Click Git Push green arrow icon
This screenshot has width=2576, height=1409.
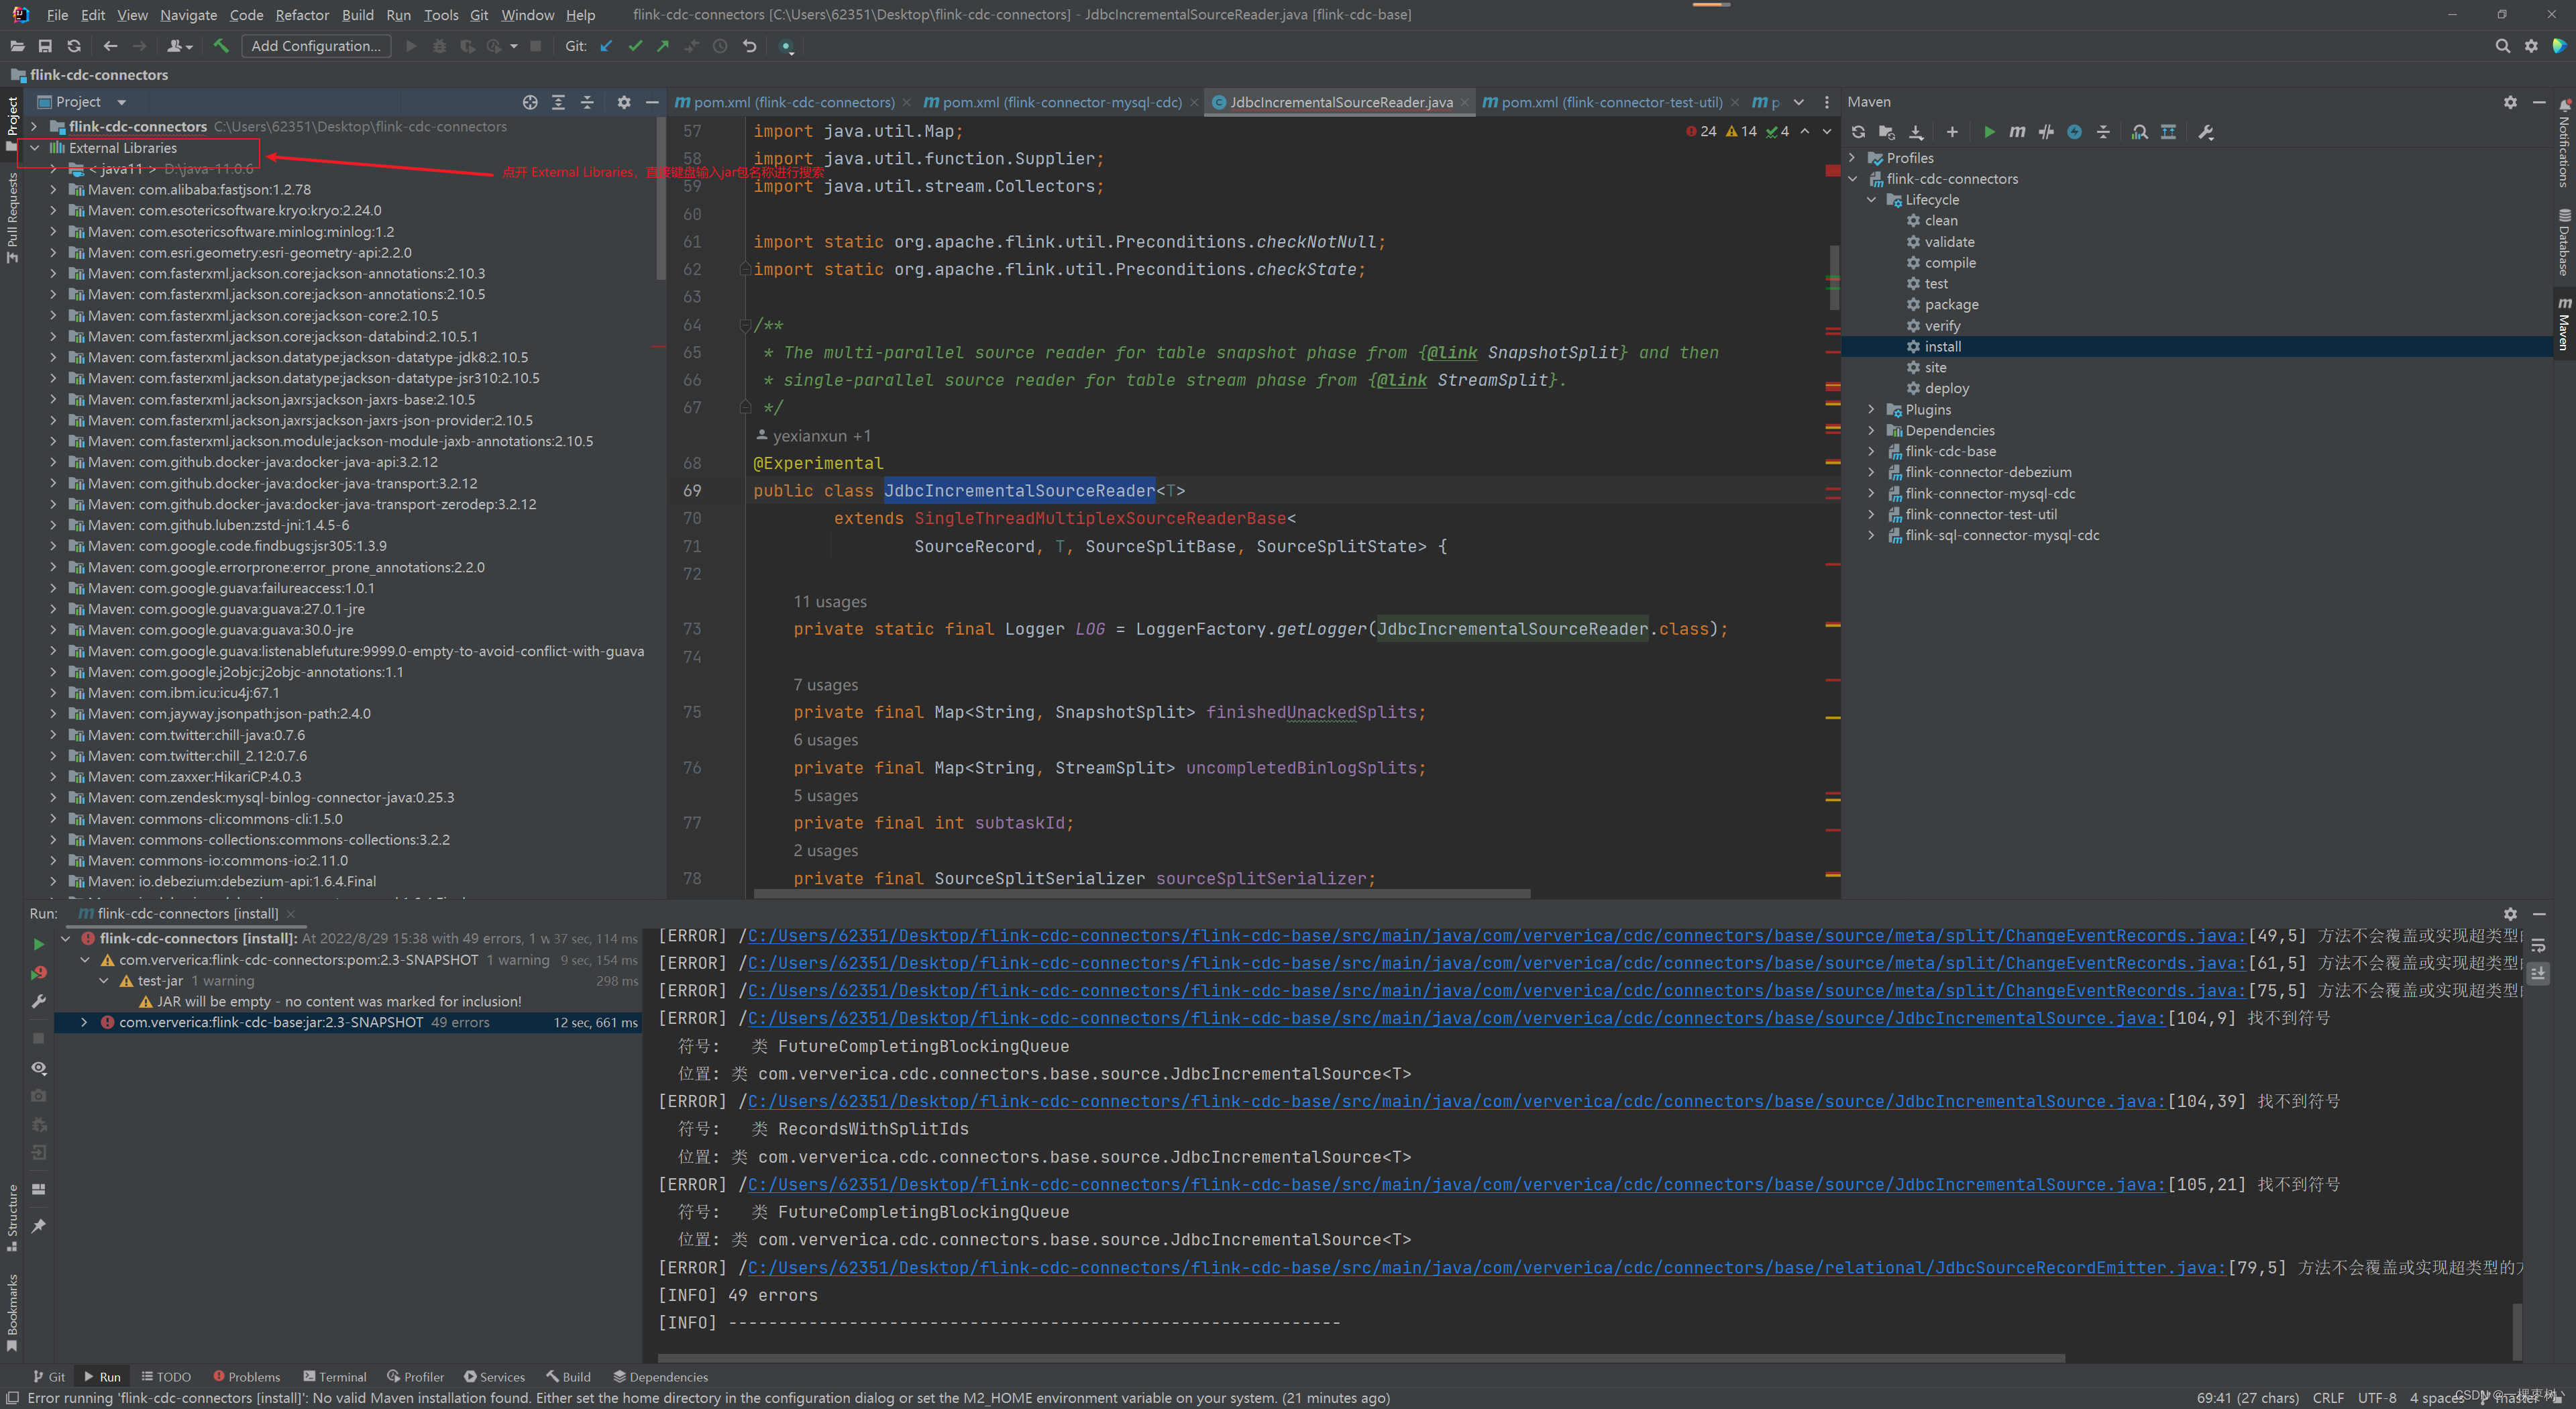point(663,46)
